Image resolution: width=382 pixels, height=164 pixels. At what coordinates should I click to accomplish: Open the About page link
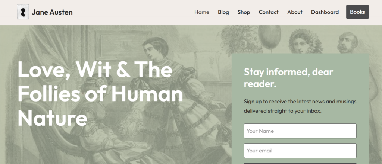pyautogui.click(x=295, y=12)
